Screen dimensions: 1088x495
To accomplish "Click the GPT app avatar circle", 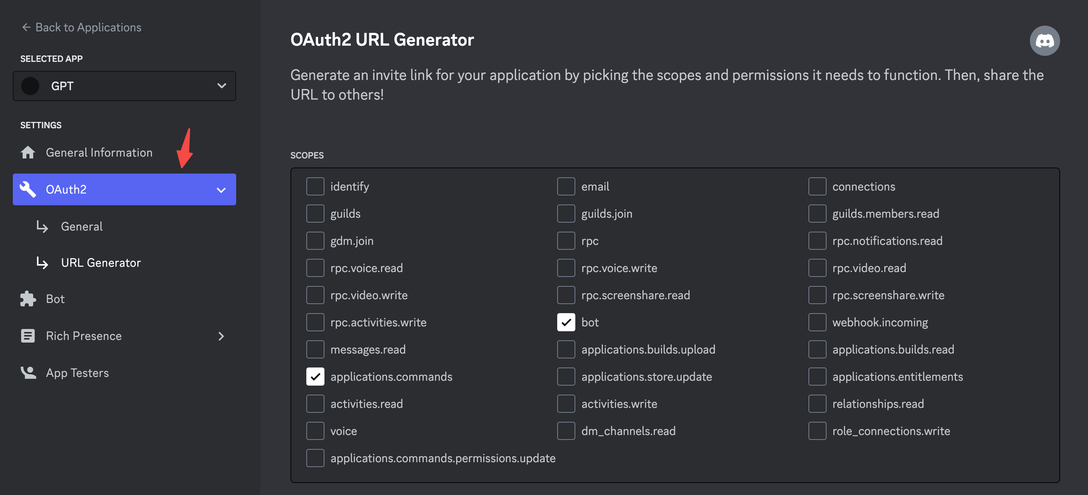I will 31,86.
